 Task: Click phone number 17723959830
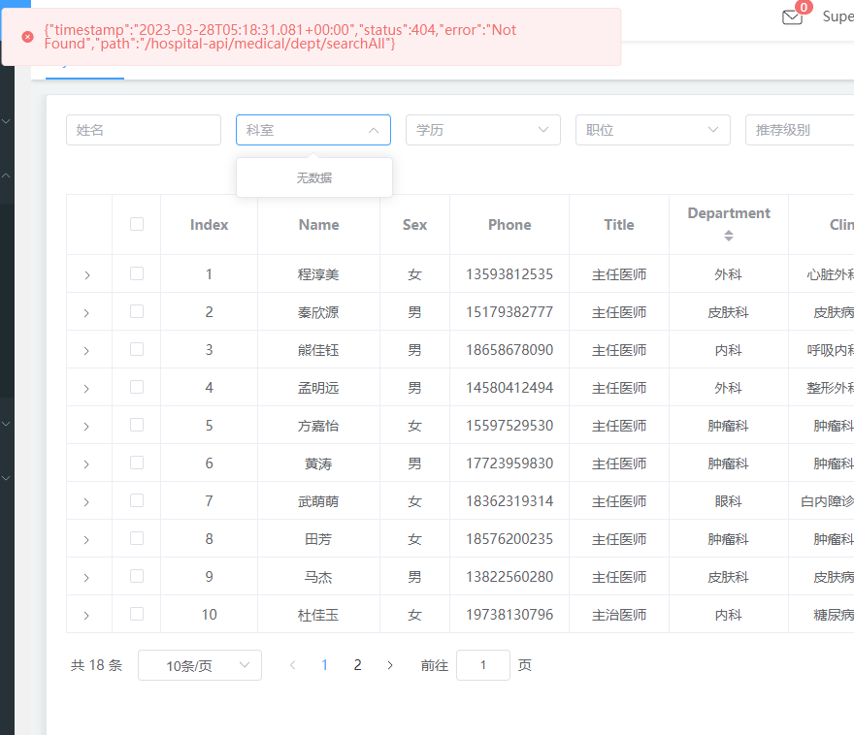(509, 463)
